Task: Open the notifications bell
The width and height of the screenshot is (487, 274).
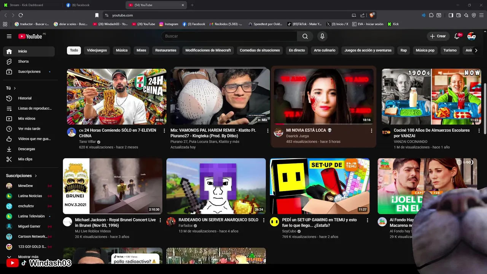Action: point(457,36)
